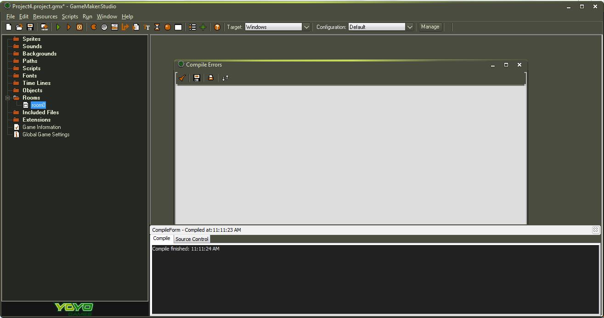This screenshot has width=604, height=318.
Task: Switch to the Source Control tab
Action: click(x=192, y=239)
